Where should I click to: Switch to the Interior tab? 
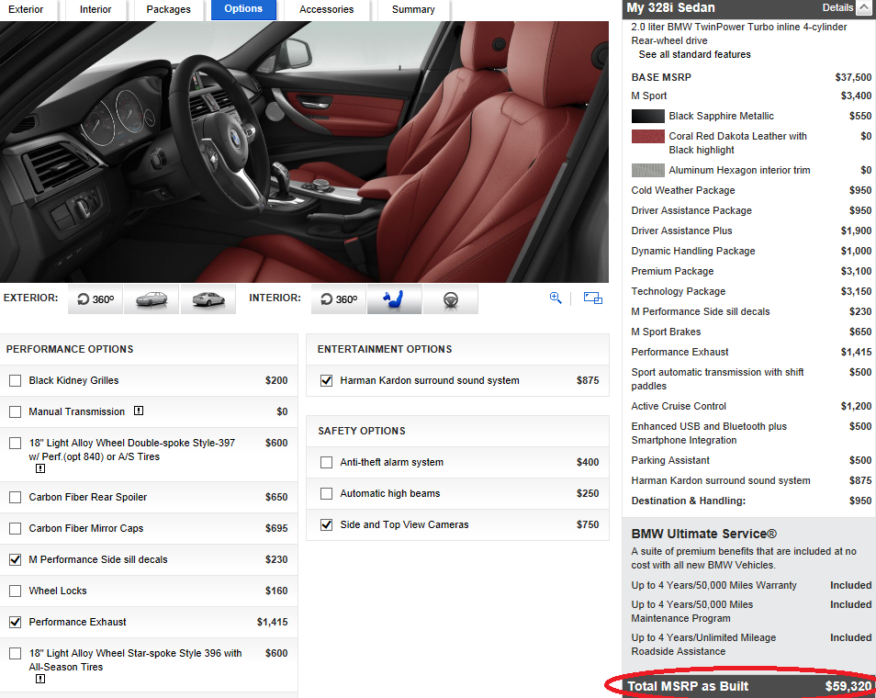[x=95, y=9]
